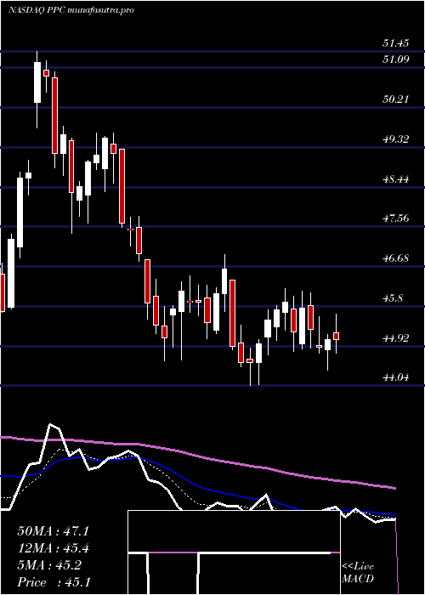Select the 51.45 price level label
The width and height of the screenshot is (425, 595).
tap(396, 43)
